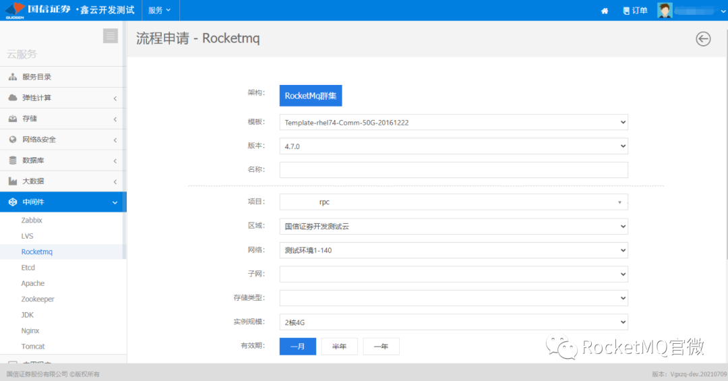Select JDK in middleware list
Image resolution: width=728 pixels, height=381 pixels.
point(28,315)
